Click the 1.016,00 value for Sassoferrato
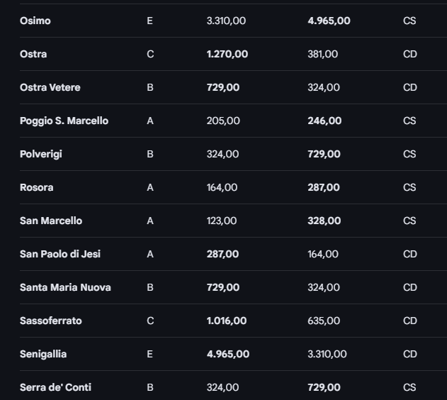This screenshot has height=400, width=447. coord(227,321)
